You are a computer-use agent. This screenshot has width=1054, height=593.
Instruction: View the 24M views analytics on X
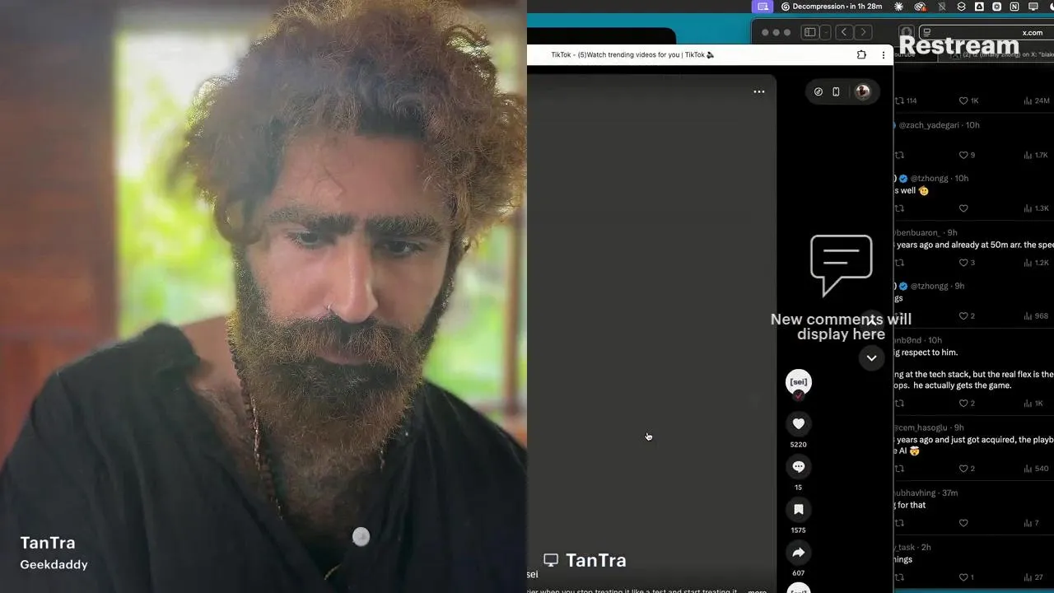tap(1037, 100)
